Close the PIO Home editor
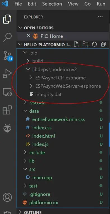The image size is (110, 214). click(x=28, y=36)
